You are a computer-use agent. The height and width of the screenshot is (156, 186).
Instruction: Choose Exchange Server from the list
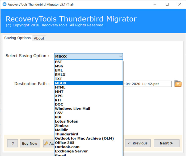tap(88, 151)
